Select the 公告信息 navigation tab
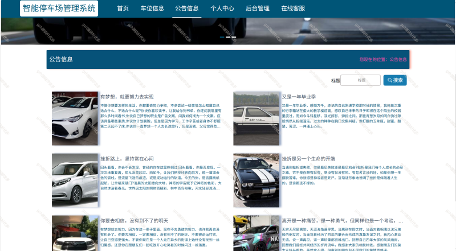The width and height of the screenshot is (456, 251). coord(187,9)
